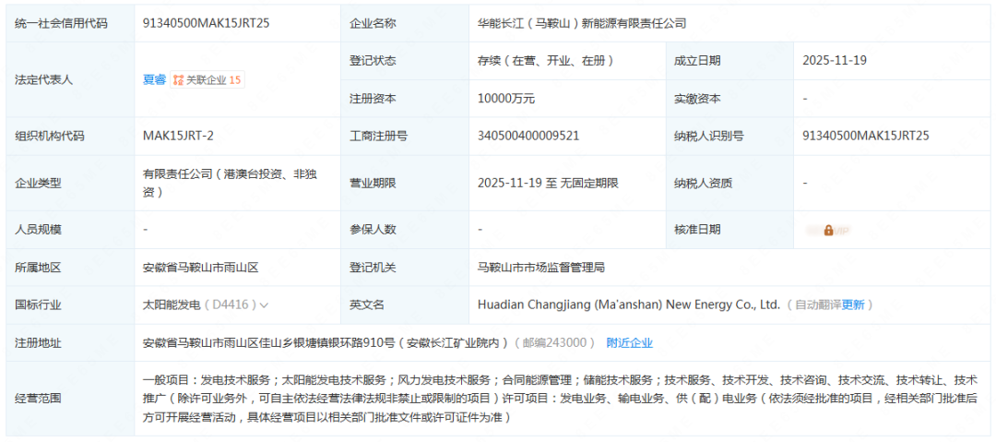
Task: Click the orange 关联企业 network icon
Action: click(179, 80)
